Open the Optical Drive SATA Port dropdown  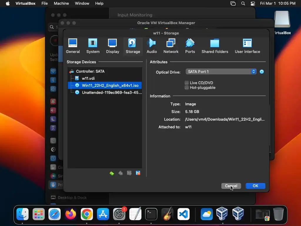[221, 72]
